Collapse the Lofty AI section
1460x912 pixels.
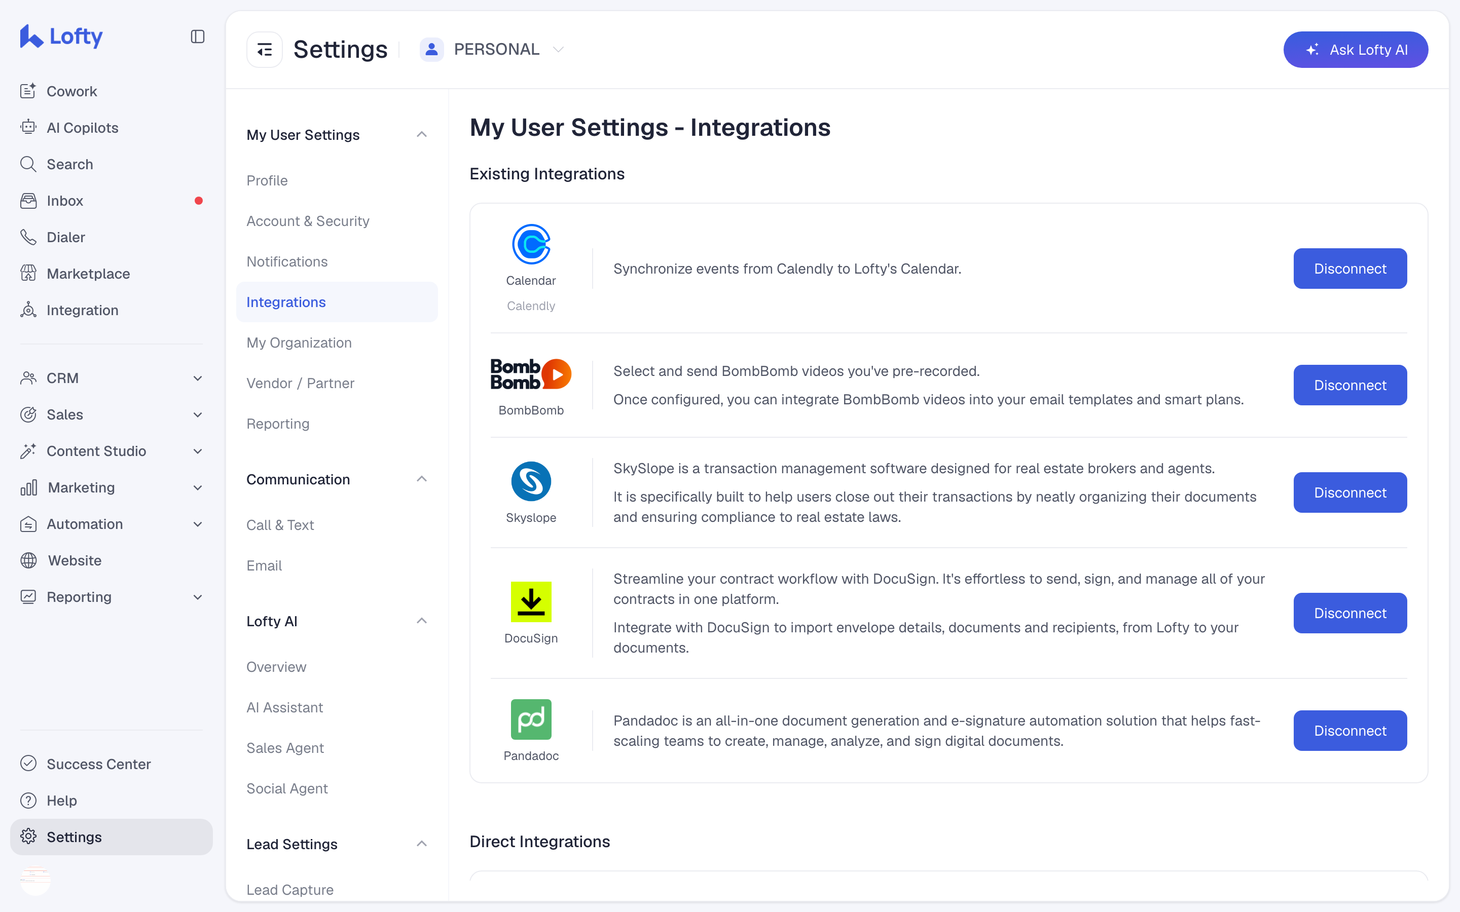click(422, 621)
